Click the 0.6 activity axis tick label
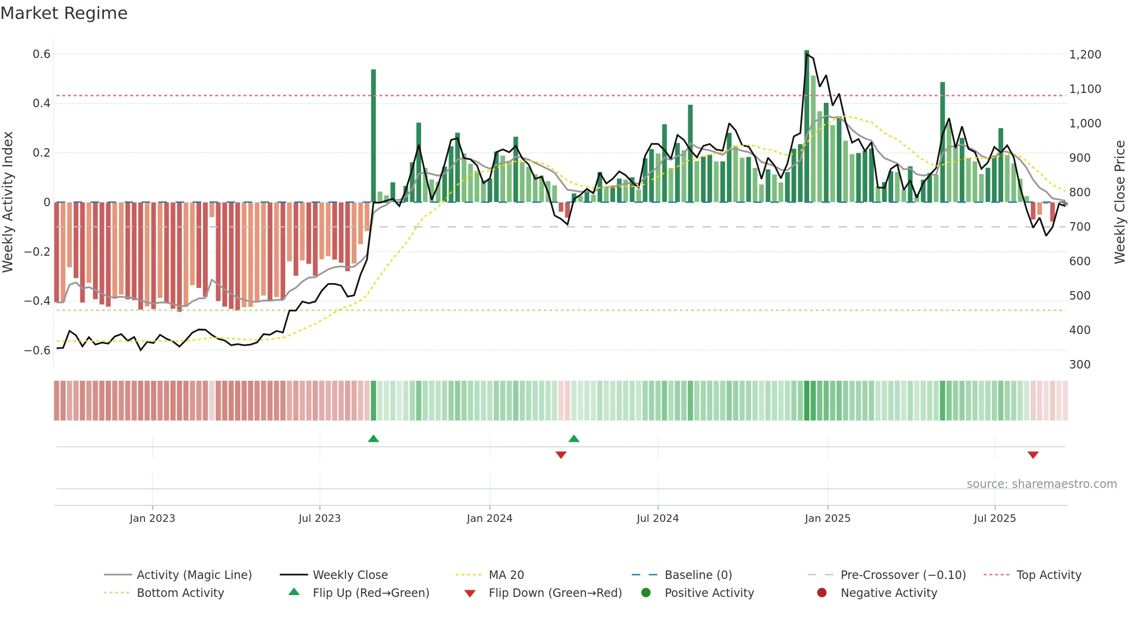 (42, 54)
